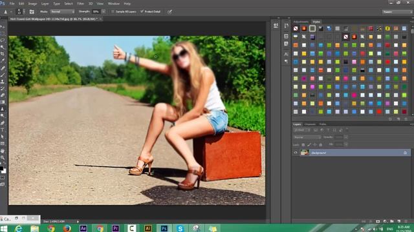Screen dimensions: 414x232
Task: Select the Layers tab
Action: click(298, 124)
